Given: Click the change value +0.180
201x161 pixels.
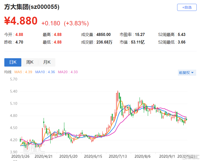Looking at the screenshot, I should tap(51, 23).
